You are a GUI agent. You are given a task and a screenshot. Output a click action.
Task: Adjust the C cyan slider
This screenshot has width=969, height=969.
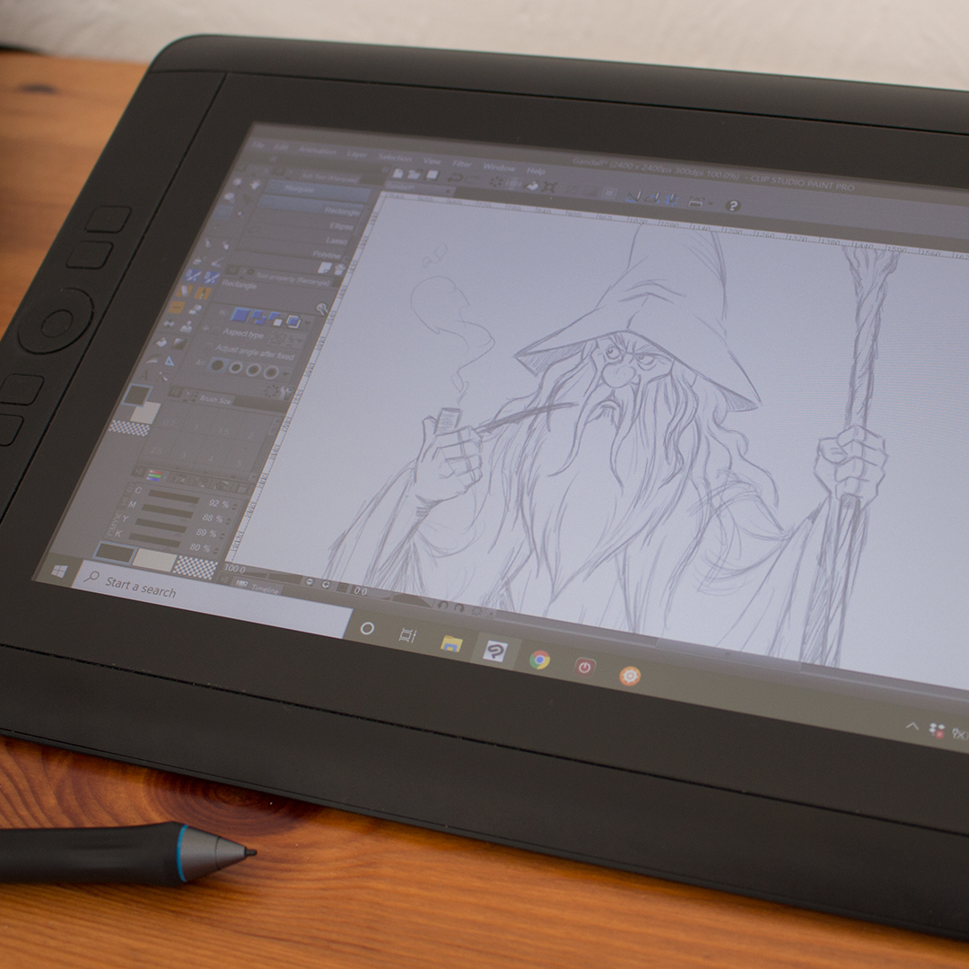click(x=173, y=496)
